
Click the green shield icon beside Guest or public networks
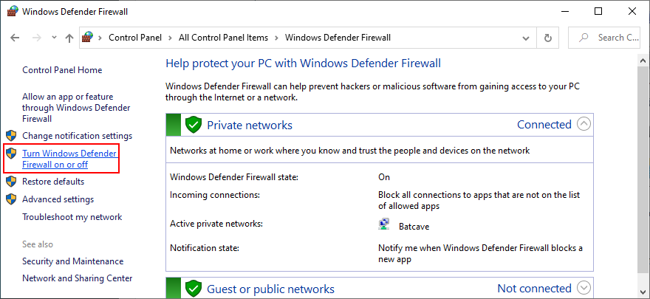194,289
